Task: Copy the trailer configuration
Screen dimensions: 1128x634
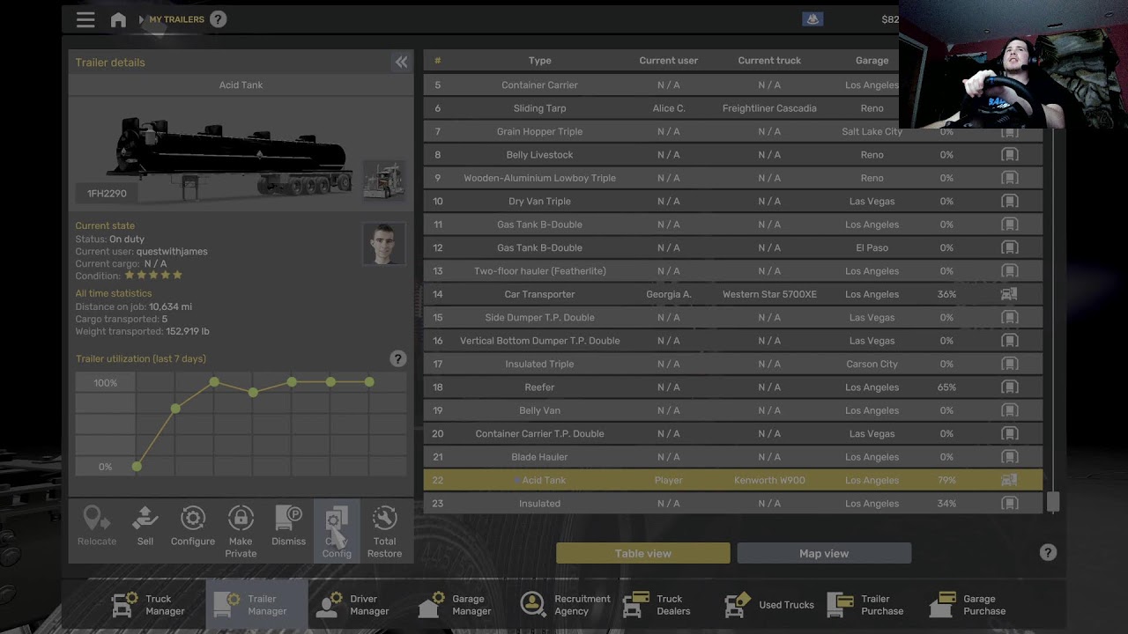Action: tap(337, 531)
